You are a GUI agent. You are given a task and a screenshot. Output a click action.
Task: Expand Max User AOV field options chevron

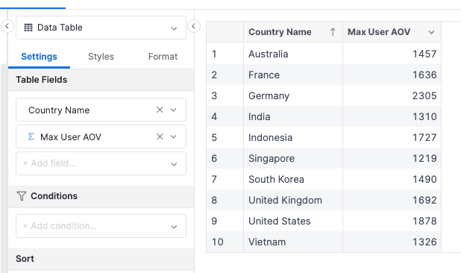174,136
